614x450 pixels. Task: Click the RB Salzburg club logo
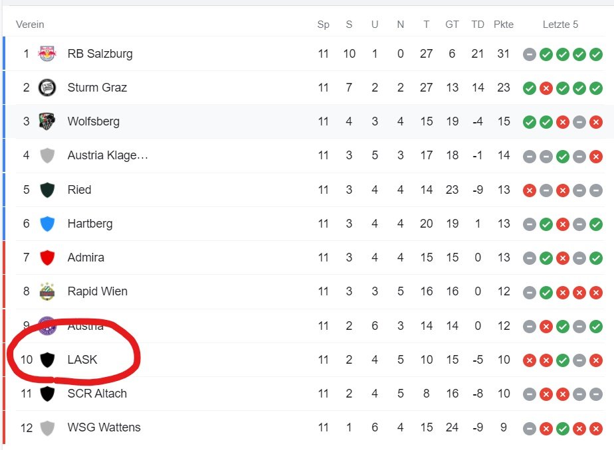(x=47, y=54)
